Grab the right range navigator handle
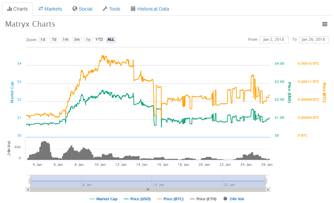 click(x=265, y=181)
